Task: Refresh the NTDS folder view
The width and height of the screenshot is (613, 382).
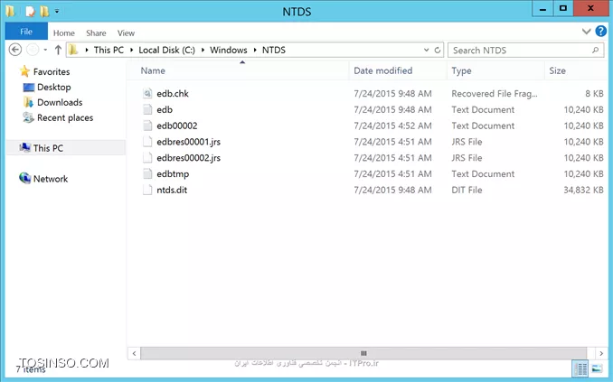Action: [x=438, y=50]
